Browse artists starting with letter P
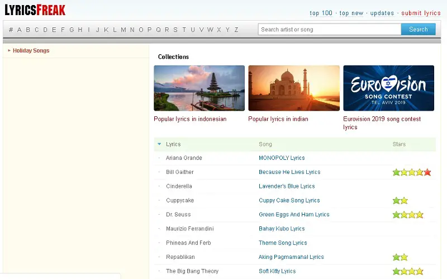This screenshot has width=447, height=279. tap(150, 30)
